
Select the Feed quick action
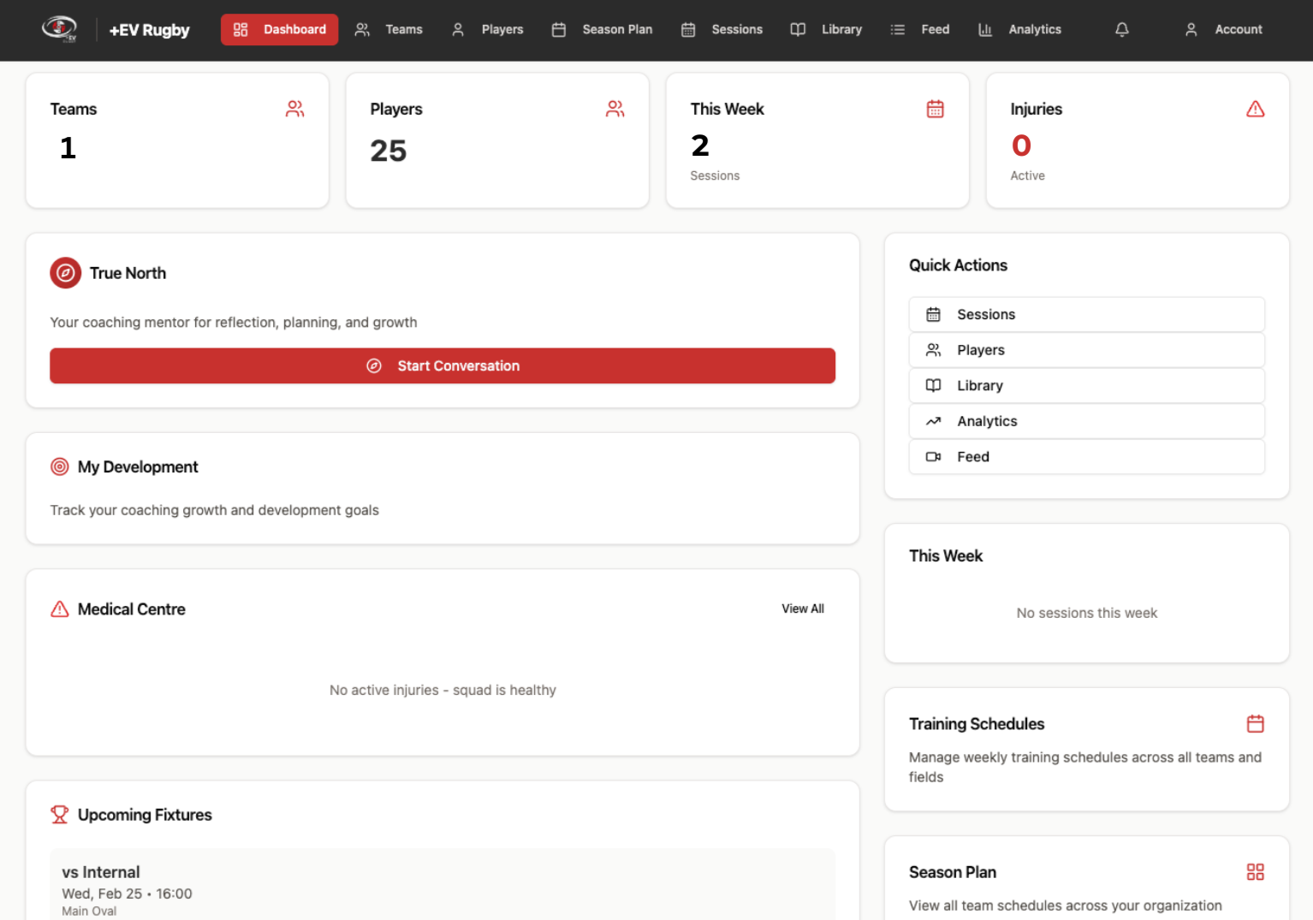click(x=1086, y=457)
